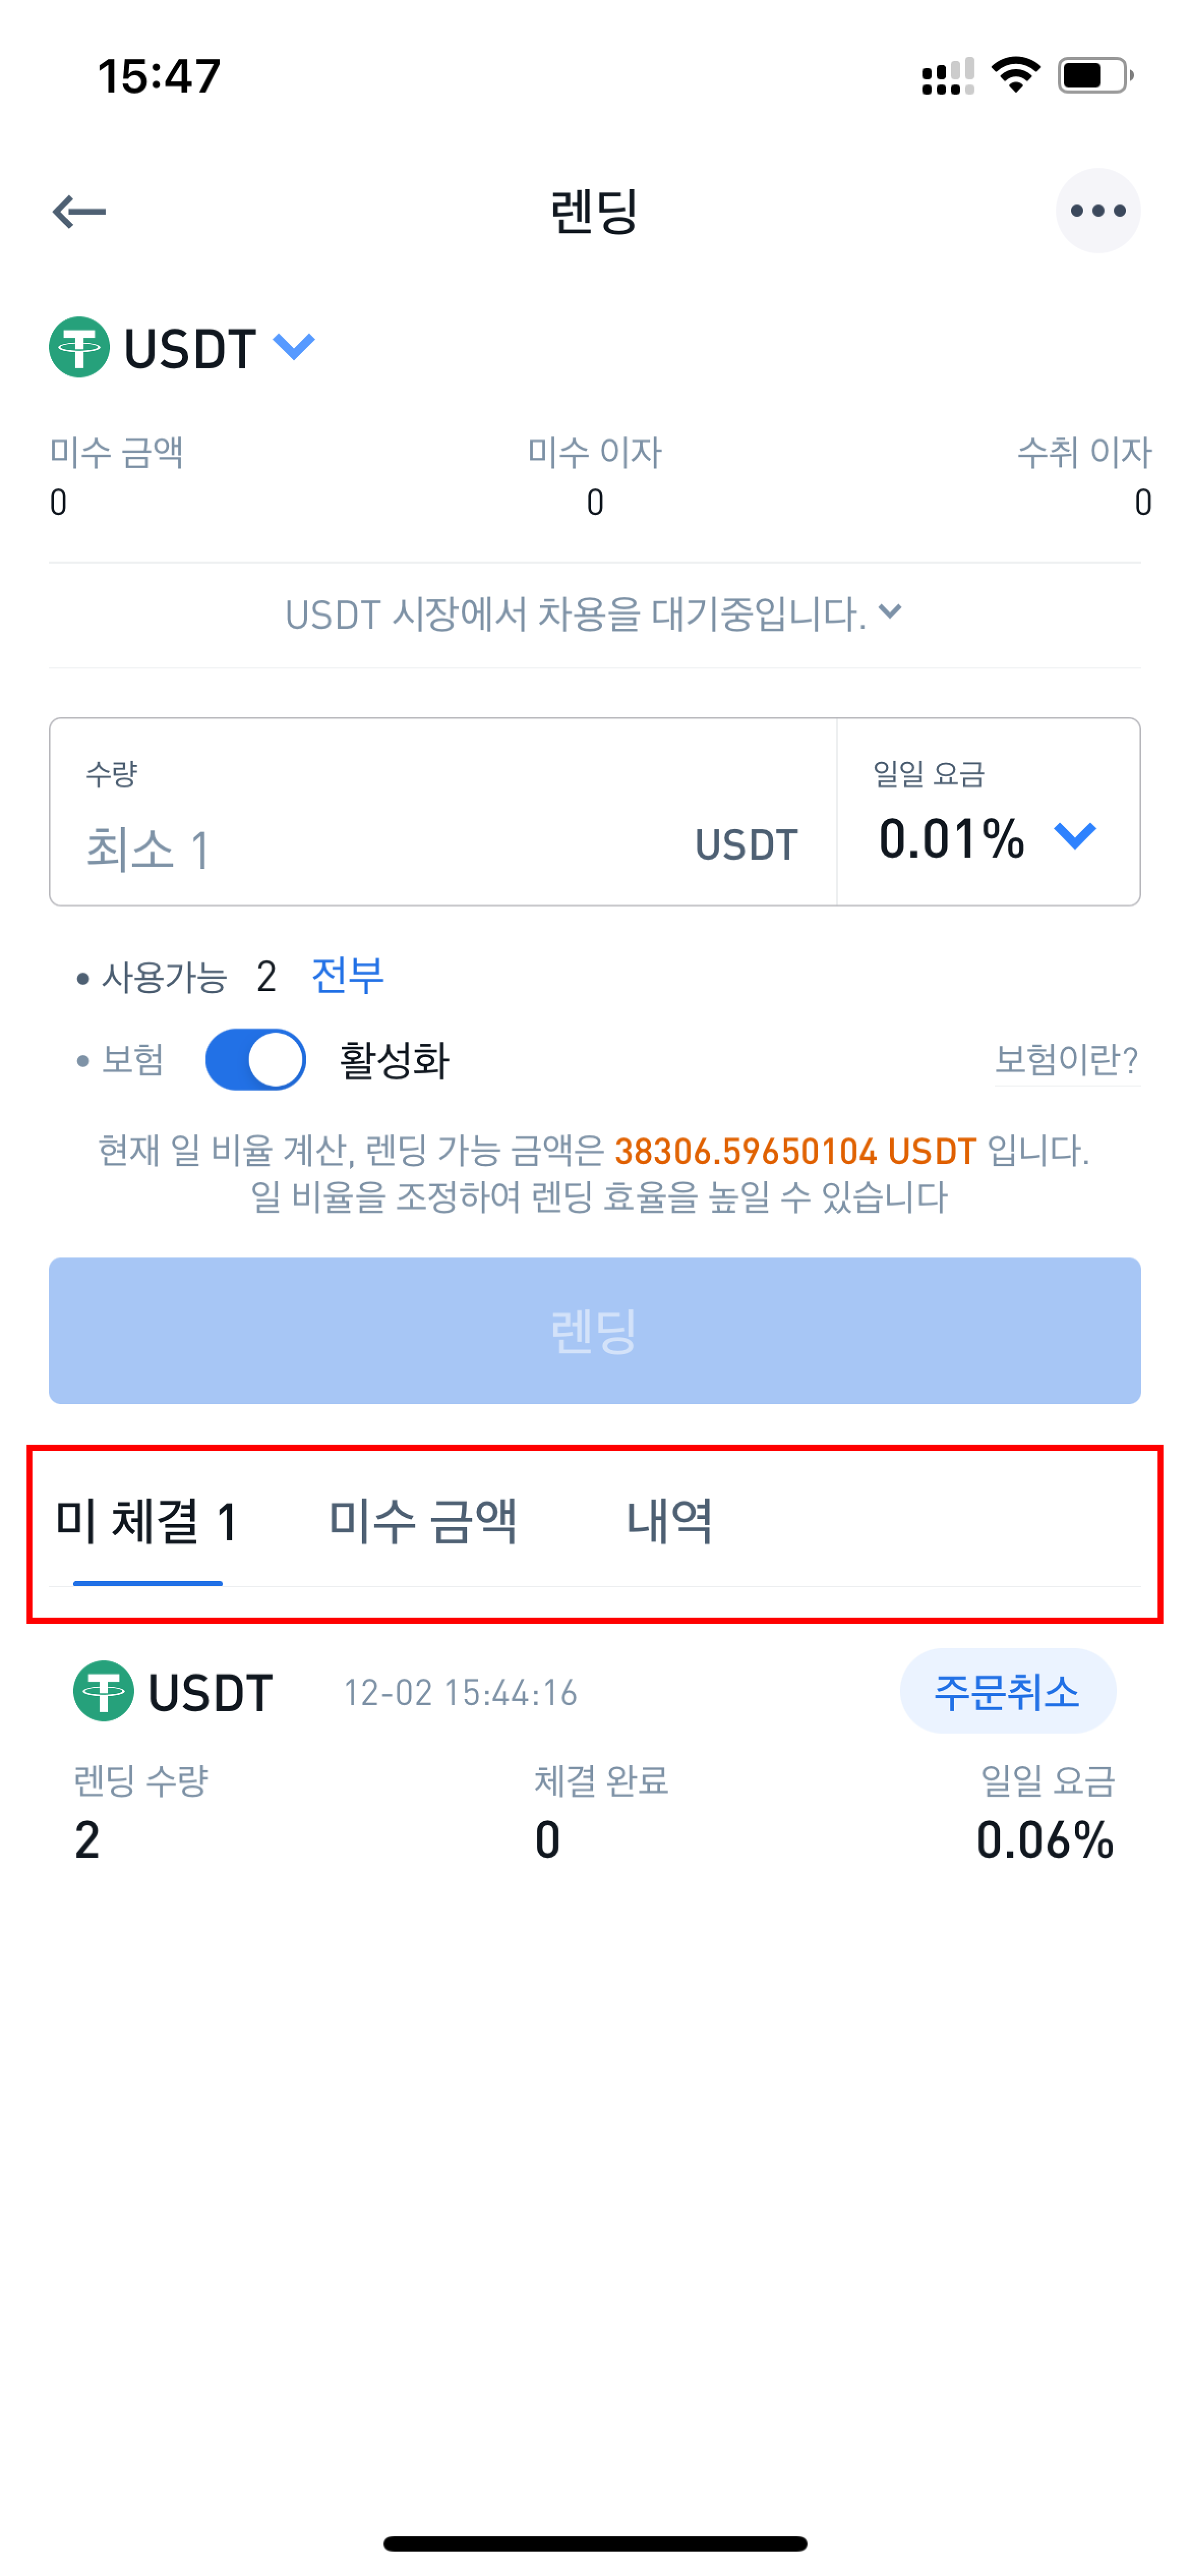Open the USDT currency selector dropdown
Viewport: 1190px width, 2576px height.
pyautogui.click(x=294, y=347)
